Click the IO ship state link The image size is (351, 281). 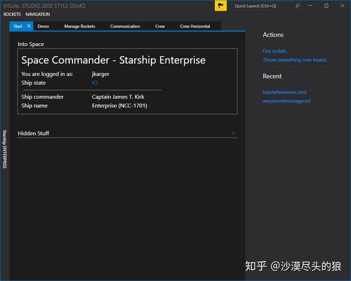[95, 83]
